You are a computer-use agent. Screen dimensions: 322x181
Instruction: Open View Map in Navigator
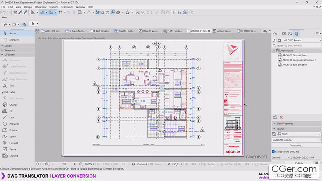[284, 33]
